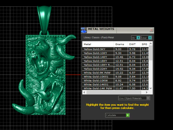Select the Yellow Gold:22KY row
This screenshot has height=130, width=173.
click(115, 69)
